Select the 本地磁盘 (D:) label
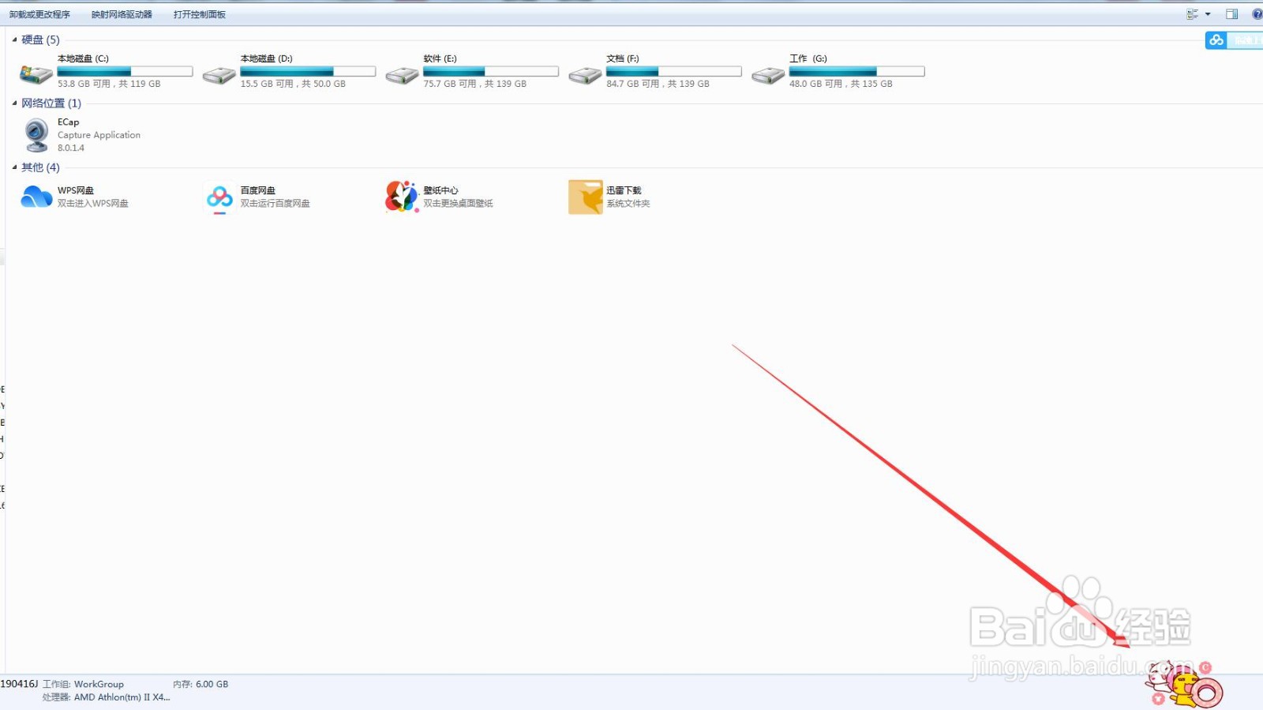The image size is (1263, 710). click(266, 58)
